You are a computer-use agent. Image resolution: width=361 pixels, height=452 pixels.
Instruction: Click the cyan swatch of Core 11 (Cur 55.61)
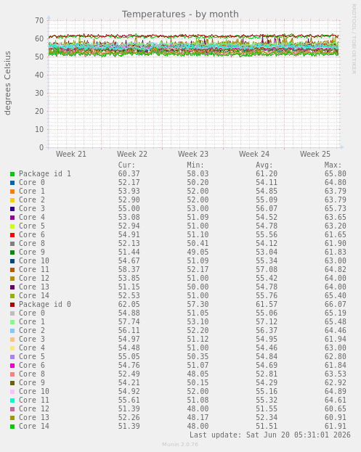(x=12, y=400)
